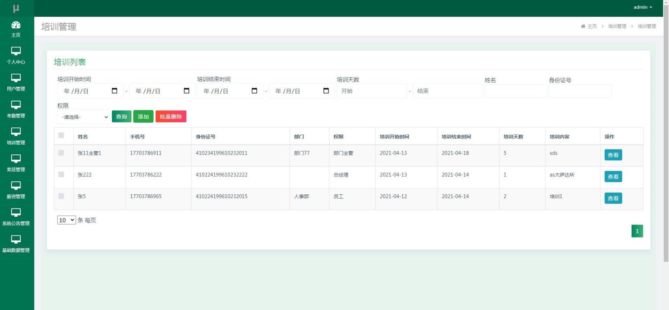Image resolution: width=669 pixels, height=310 pixels.
Task: Click the first 培训结束时间 date field
Action: click(230, 91)
